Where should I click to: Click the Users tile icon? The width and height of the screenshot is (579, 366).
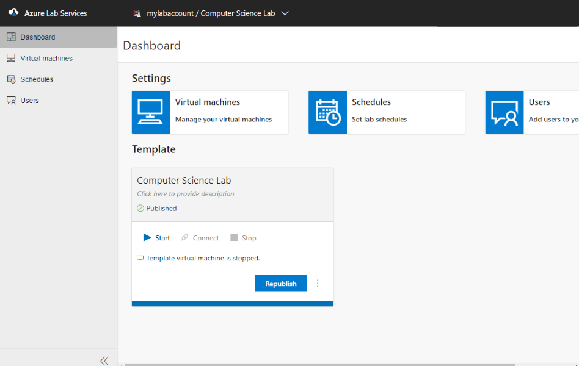point(504,112)
